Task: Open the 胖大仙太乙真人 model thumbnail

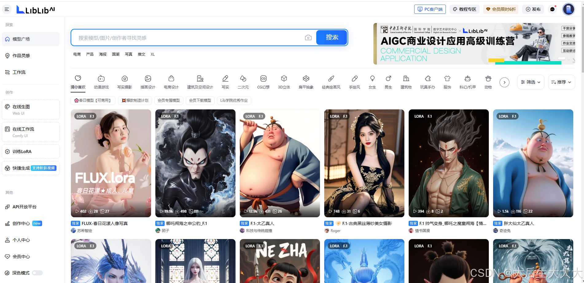Action: 533,163
